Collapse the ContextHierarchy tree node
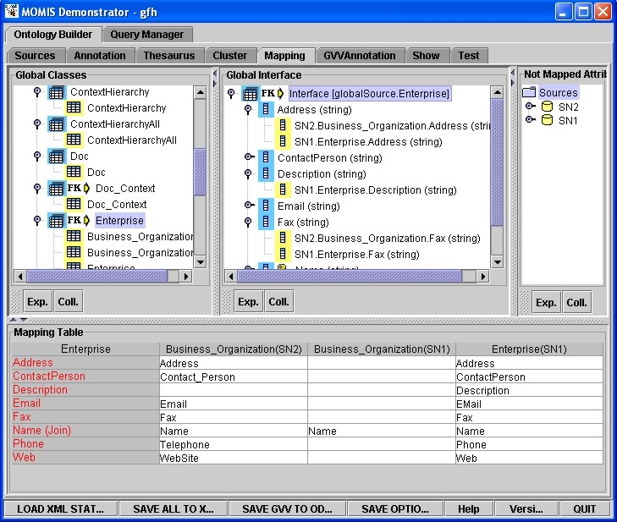 37,91
